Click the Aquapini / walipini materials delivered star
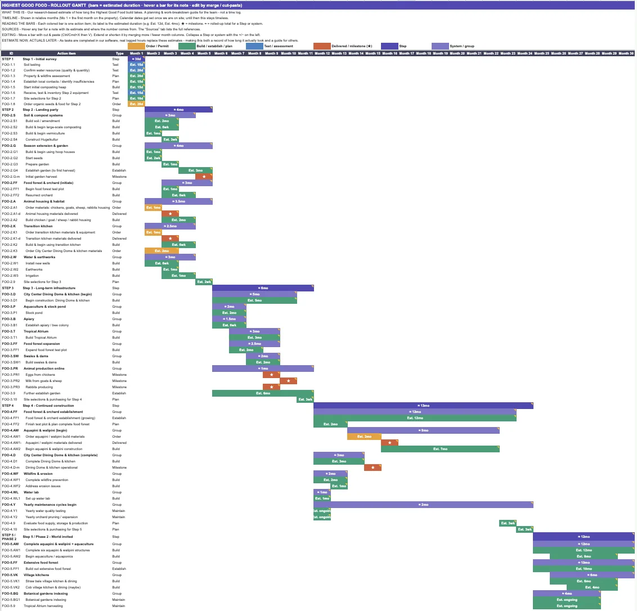This screenshot has height=611, width=637. [x=389, y=443]
